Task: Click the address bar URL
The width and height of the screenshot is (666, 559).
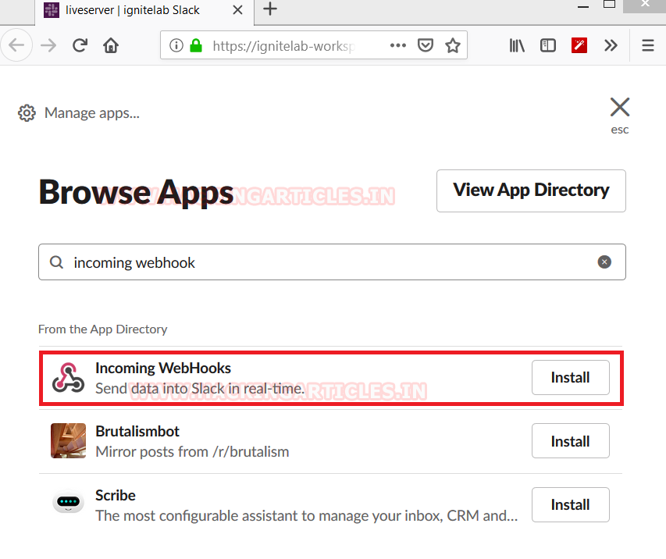Action: 283,46
